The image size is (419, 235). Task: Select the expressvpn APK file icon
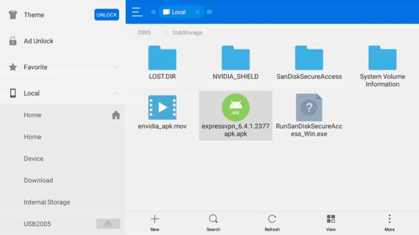pyautogui.click(x=235, y=107)
